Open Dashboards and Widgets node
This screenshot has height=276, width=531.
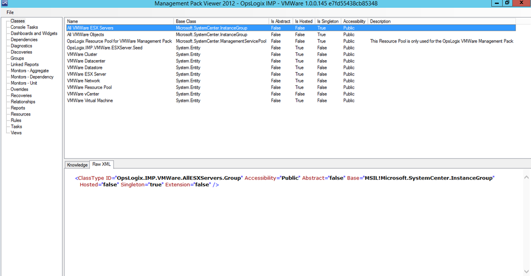pyautogui.click(x=34, y=34)
